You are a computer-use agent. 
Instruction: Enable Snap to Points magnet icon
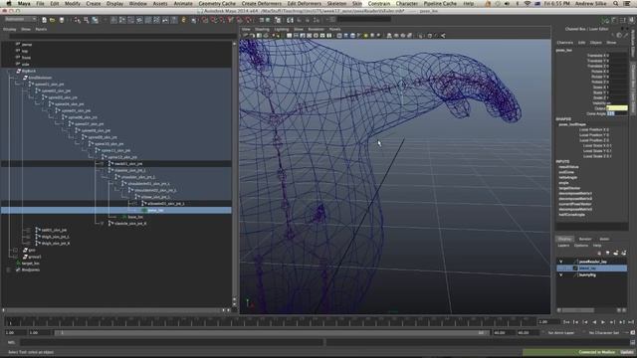point(222,20)
